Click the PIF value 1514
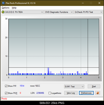Screen dimensions: 104x105 pyautogui.click(x=22, y=86)
